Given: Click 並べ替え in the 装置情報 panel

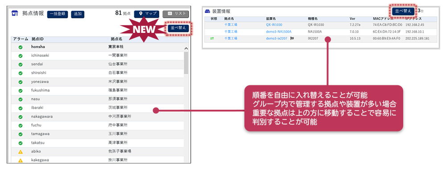Looking at the screenshot, I should 403,11.
